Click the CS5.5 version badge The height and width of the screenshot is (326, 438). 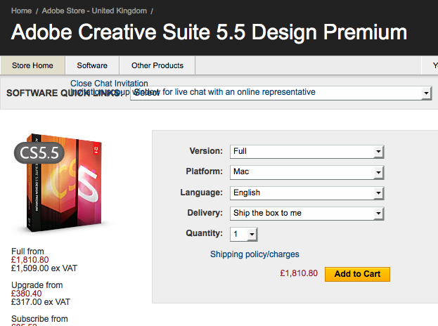coord(39,152)
